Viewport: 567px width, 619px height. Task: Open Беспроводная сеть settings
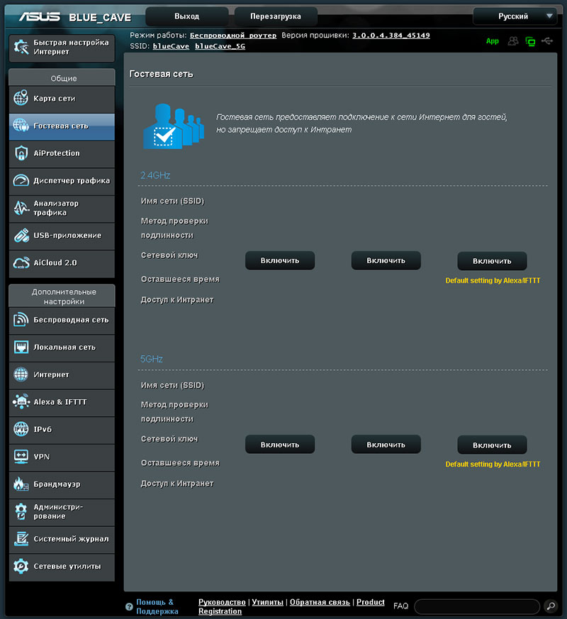[x=62, y=320]
